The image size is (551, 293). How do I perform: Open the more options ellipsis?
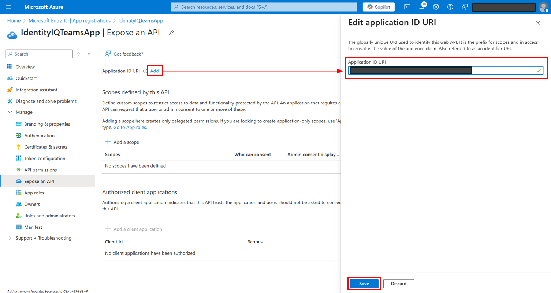(183, 33)
